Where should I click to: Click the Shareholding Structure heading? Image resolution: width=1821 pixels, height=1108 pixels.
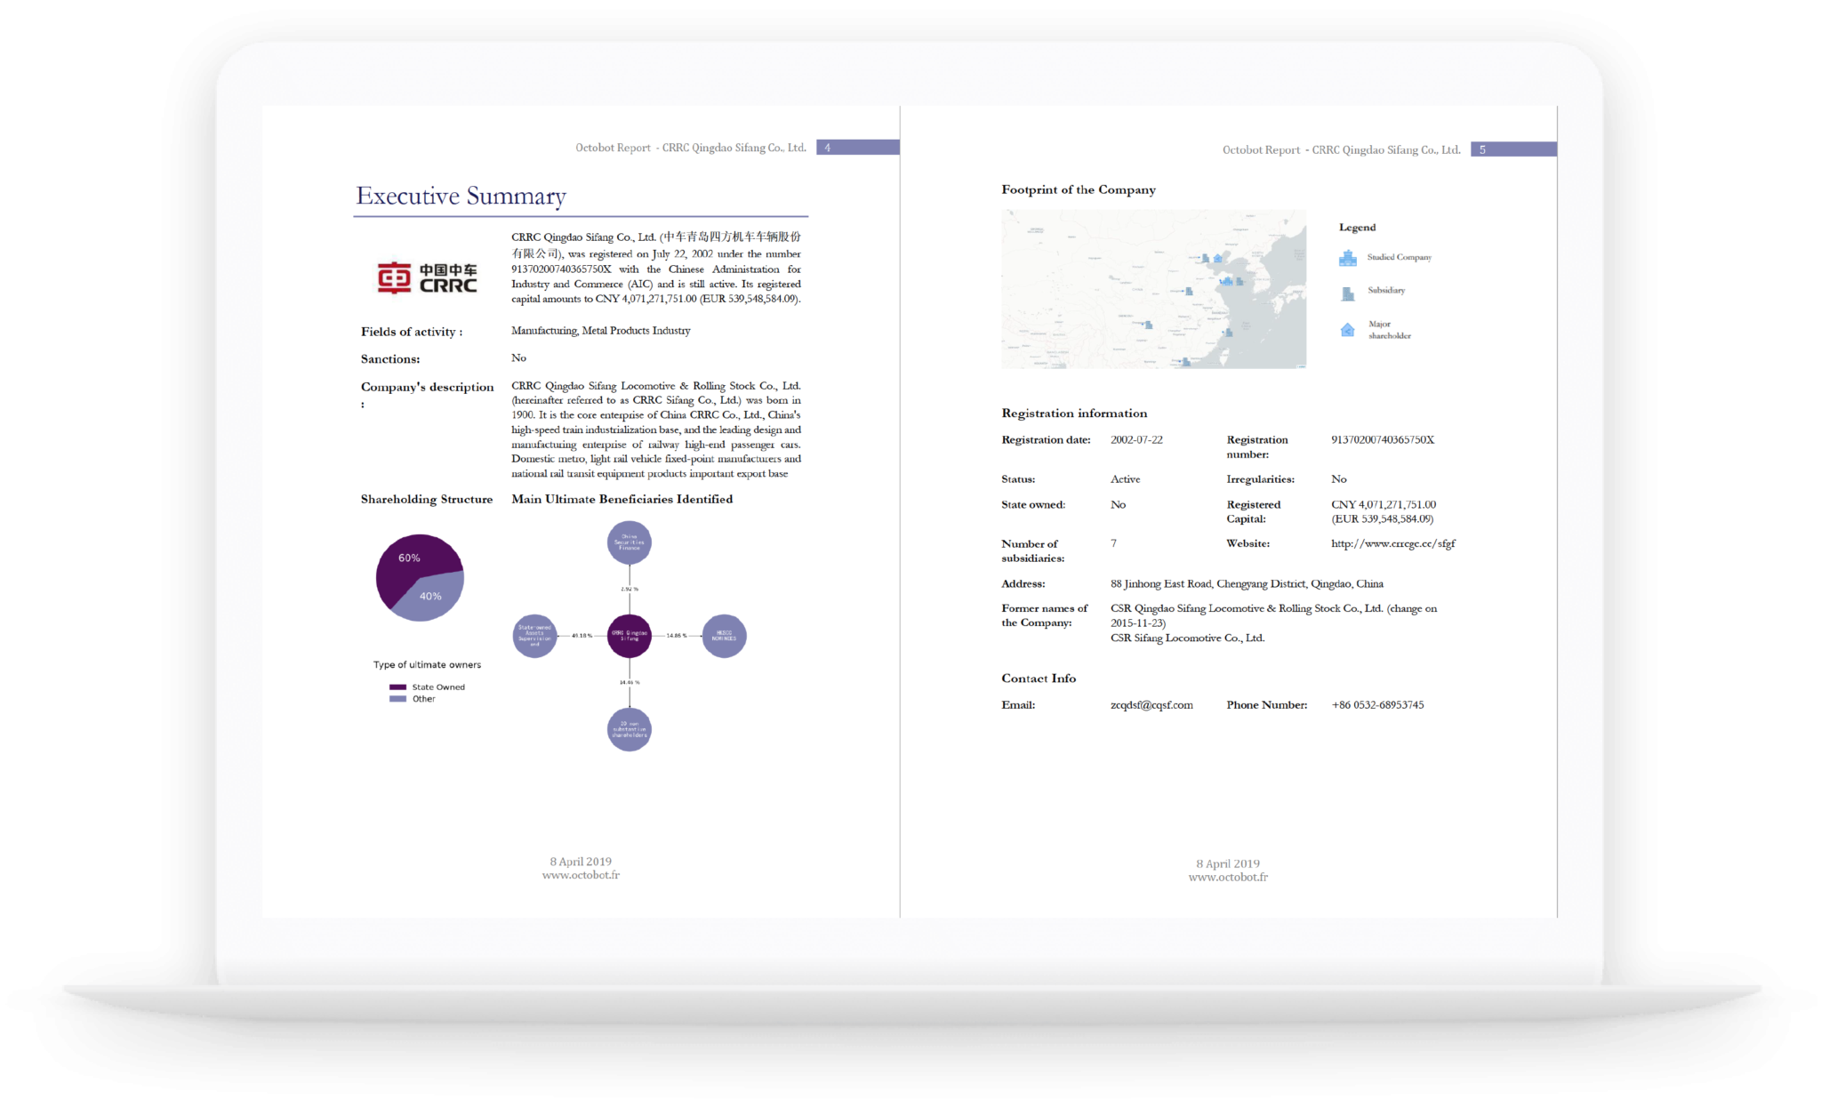(427, 500)
